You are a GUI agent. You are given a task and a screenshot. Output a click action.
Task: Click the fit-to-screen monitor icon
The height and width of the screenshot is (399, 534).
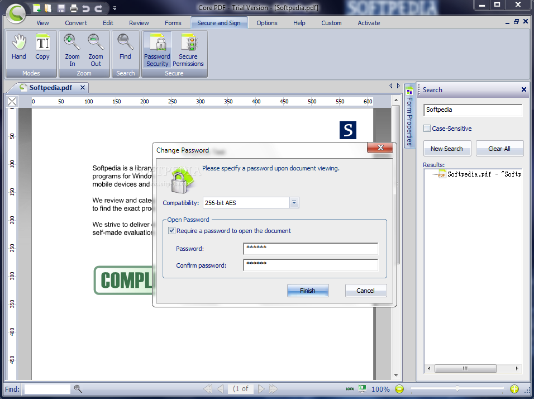pyautogui.click(x=362, y=388)
